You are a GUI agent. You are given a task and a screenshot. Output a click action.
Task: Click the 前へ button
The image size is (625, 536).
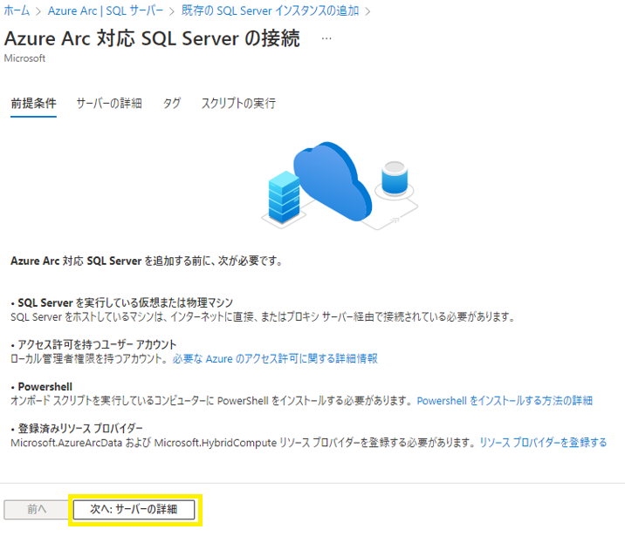[37, 509]
